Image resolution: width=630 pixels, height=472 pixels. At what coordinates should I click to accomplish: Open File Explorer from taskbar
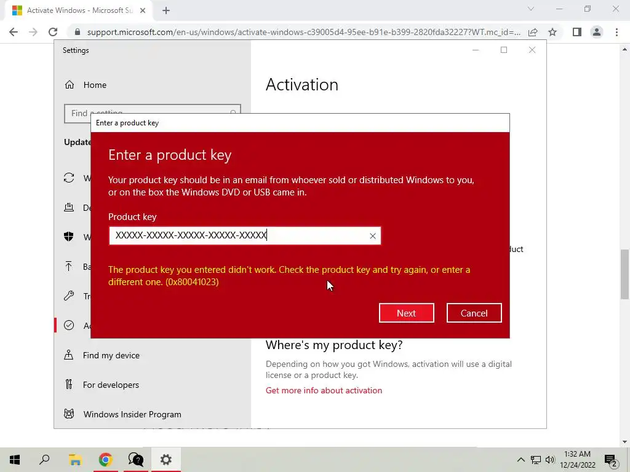[x=75, y=460]
